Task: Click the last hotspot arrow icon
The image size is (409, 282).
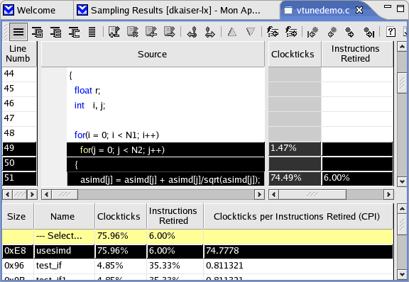Action: (x=369, y=32)
